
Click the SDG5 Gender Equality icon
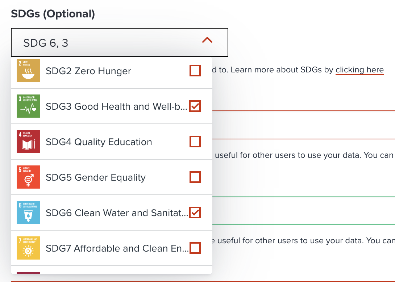tap(28, 177)
